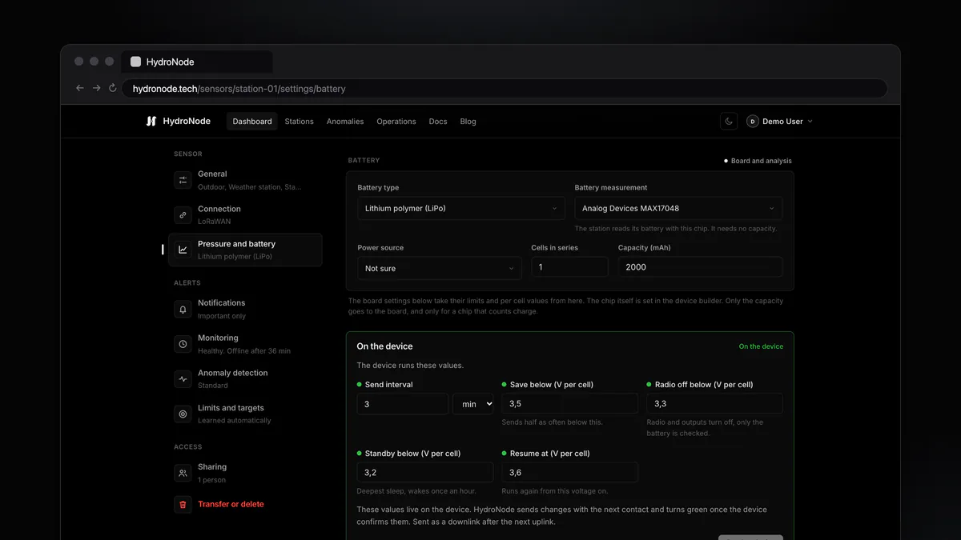
Task: Click the Cells in series input field
Action: coord(569,267)
